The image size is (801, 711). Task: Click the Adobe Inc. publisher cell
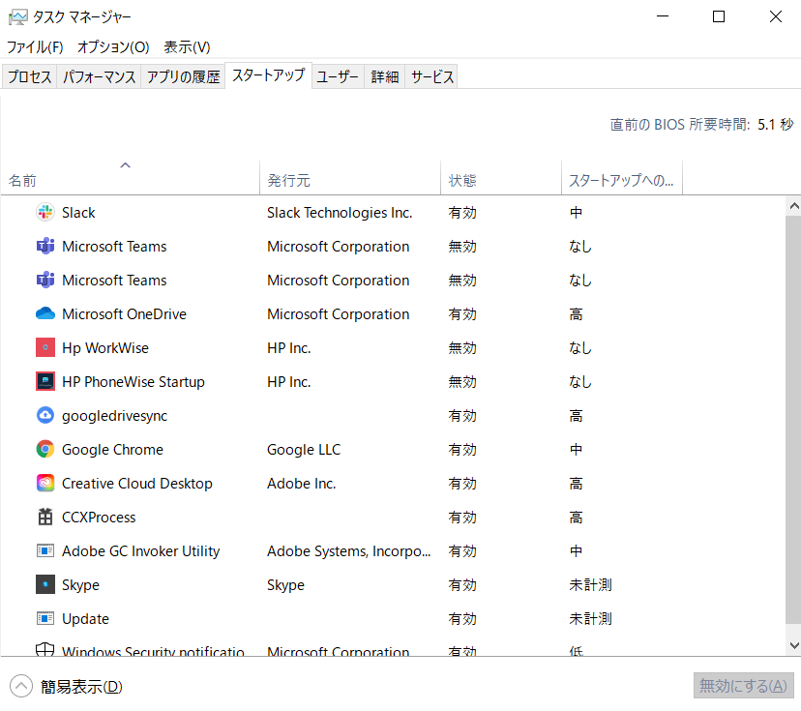tap(302, 484)
